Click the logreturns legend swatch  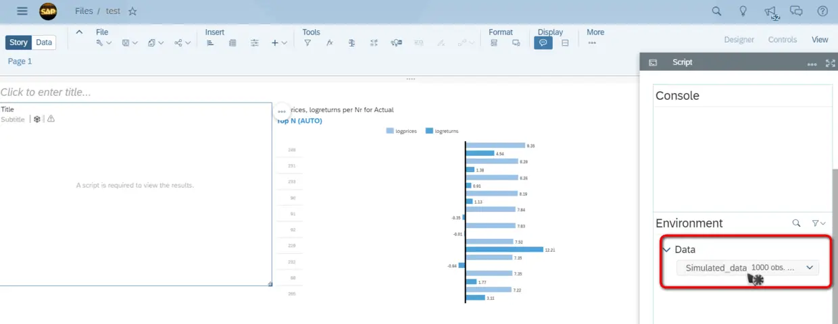[429, 131]
